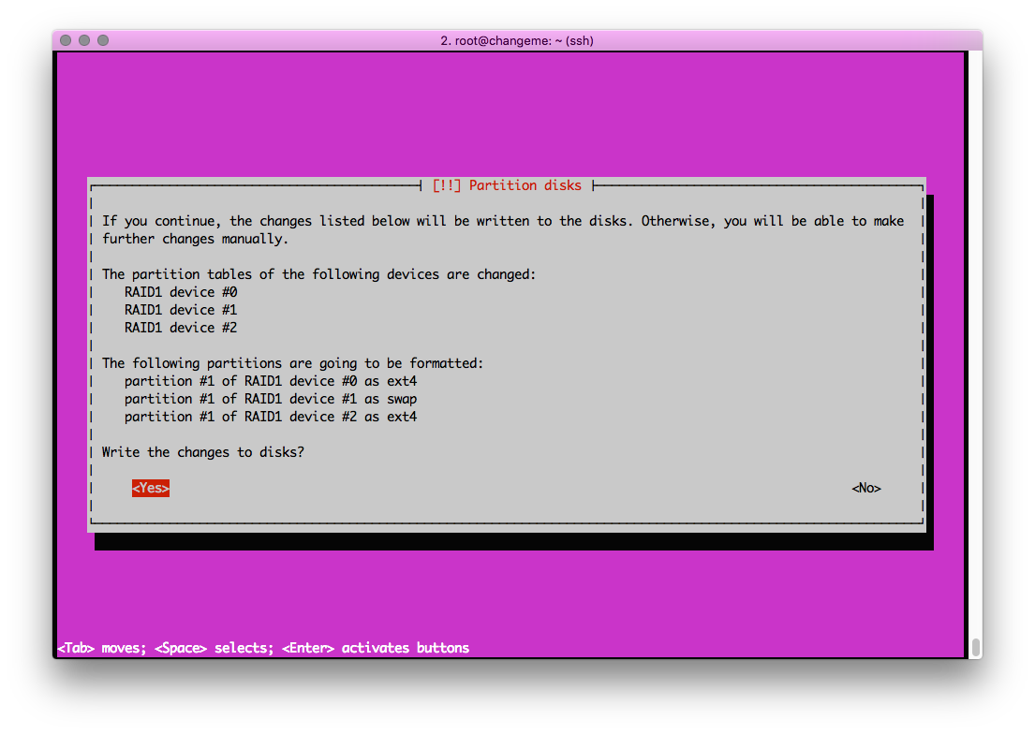Click the window title root@changeme
1035x734 pixels.
click(x=517, y=40)
